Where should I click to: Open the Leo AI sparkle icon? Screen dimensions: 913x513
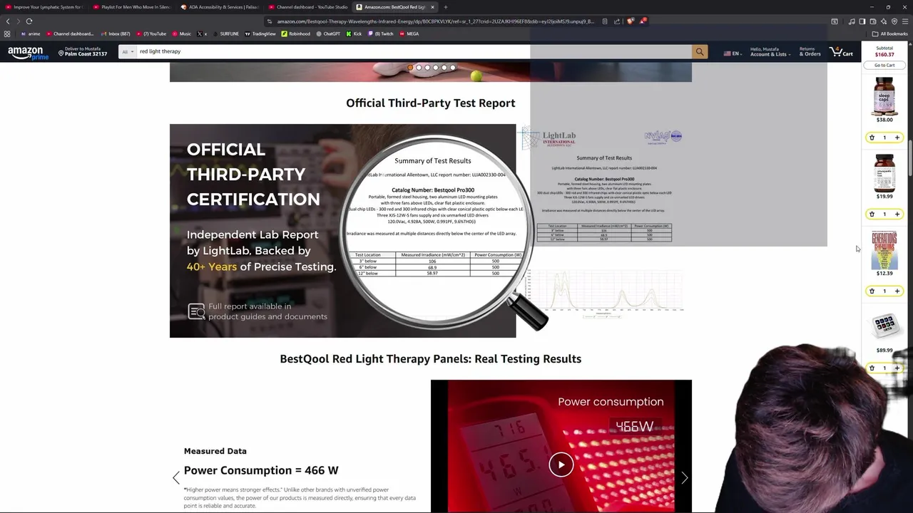(x=884, y=21)
